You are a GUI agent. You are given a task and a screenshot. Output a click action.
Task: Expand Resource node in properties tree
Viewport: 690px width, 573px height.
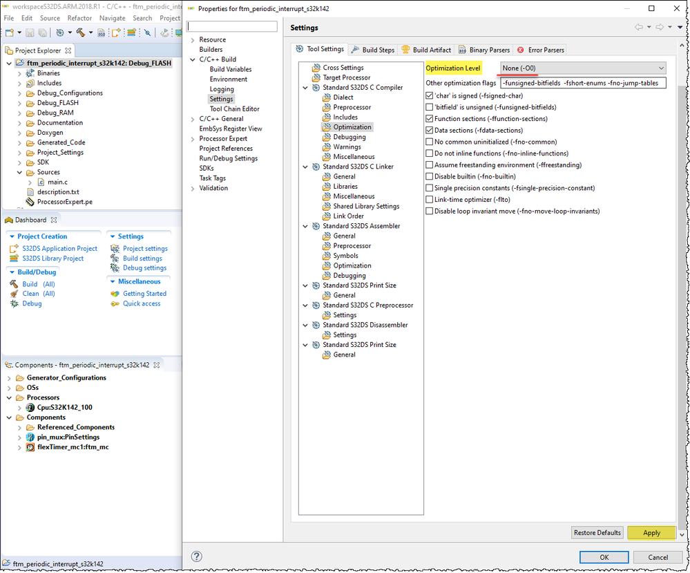click(x=193, y=39)
